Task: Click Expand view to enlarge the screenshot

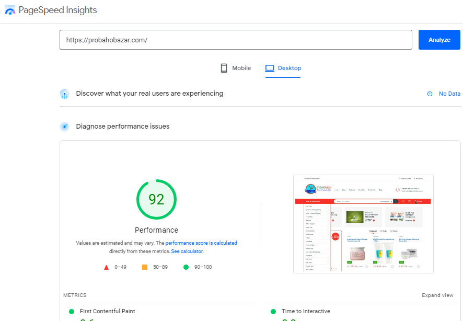Action: pos(437,295)
